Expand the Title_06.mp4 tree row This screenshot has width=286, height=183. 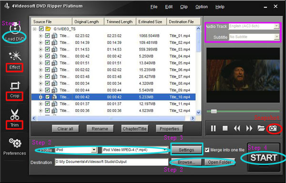(41, 70)
